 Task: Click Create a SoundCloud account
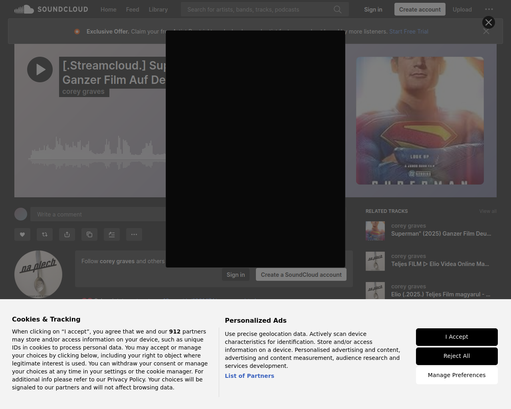pyautogui.click(x=301, y=275)
